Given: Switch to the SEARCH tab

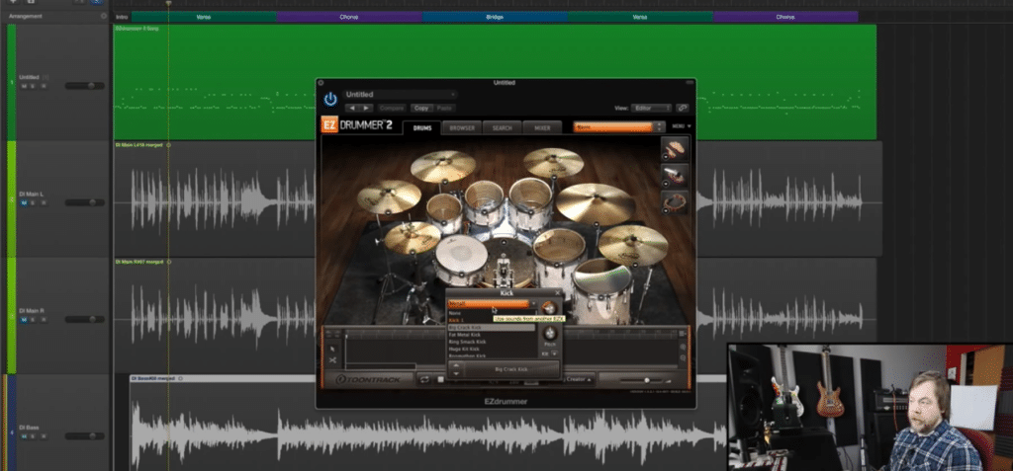Looking at the screenshot, I should tap(502, 127).
